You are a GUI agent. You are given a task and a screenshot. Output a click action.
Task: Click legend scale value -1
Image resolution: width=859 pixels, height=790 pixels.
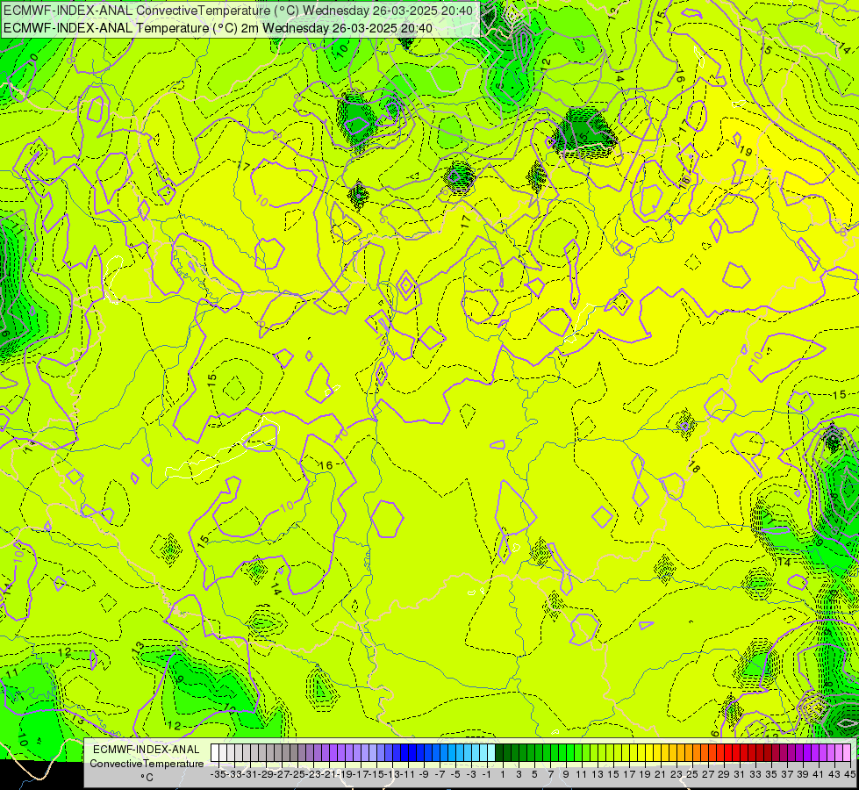tap(486, 774)
